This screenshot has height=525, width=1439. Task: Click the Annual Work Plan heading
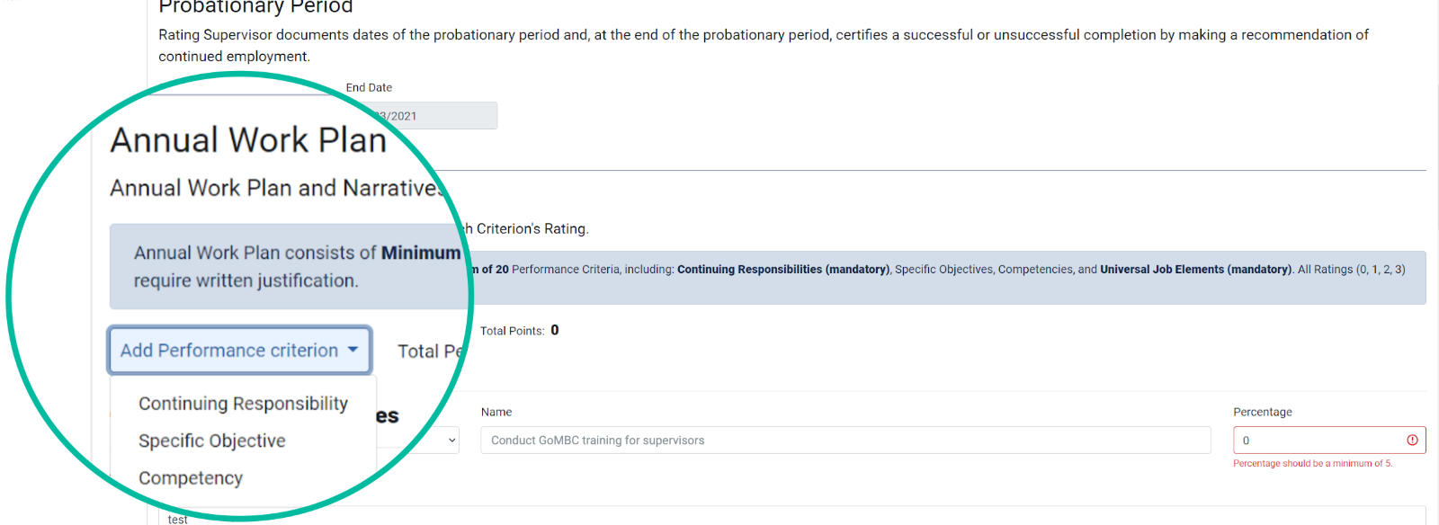click(x=248, y=140)
